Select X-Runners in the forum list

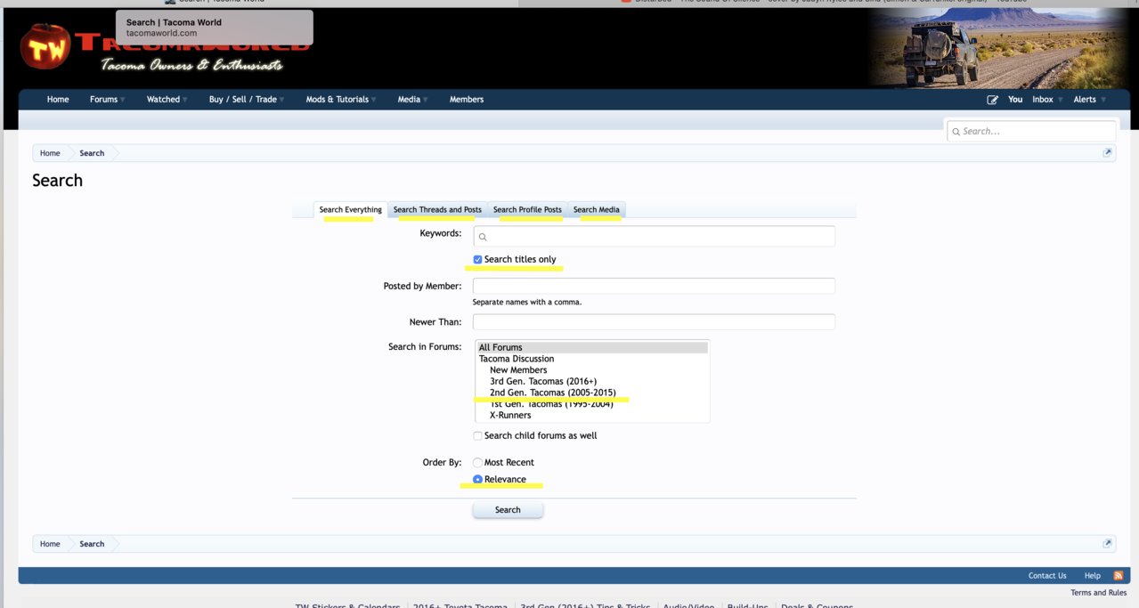[592, 416]
